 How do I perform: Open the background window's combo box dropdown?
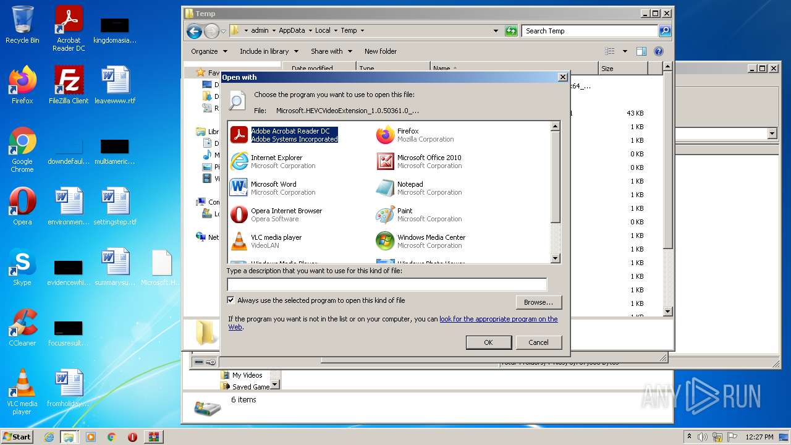[772, 133]
